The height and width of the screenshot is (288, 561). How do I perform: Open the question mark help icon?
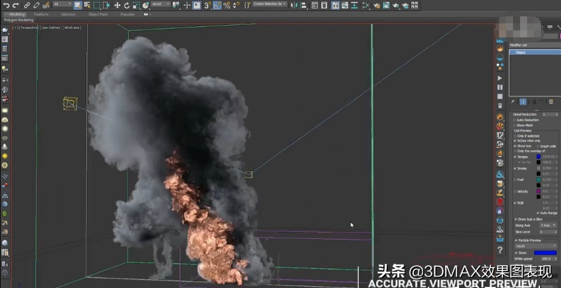click(500, 250)
